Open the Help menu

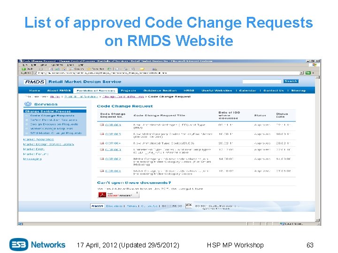81,65
